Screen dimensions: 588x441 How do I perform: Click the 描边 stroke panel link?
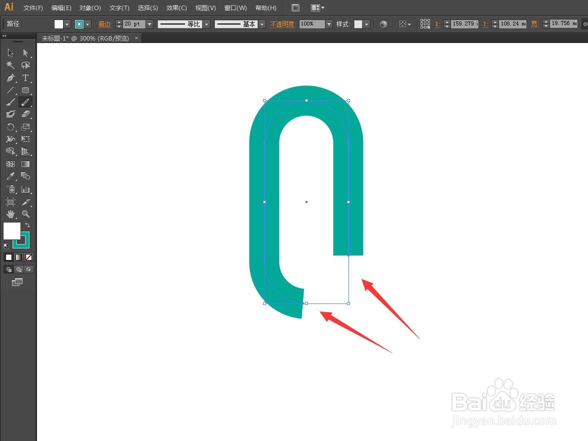click(x=104, y=24)
